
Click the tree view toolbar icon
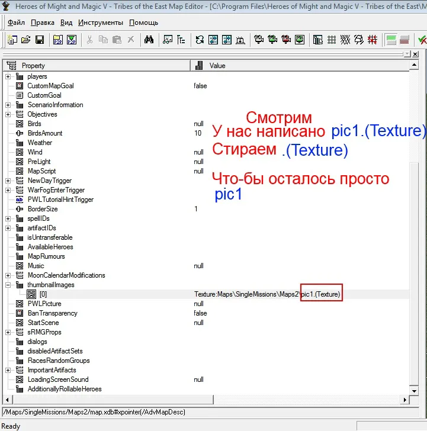point(181,40)
